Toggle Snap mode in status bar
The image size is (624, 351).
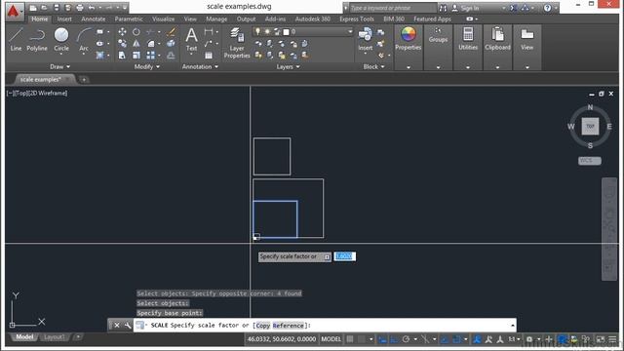[x=362, y=339]
